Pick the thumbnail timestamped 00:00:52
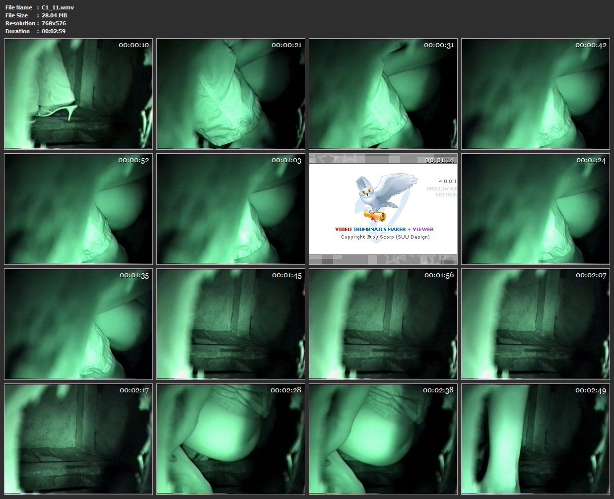 78,209
